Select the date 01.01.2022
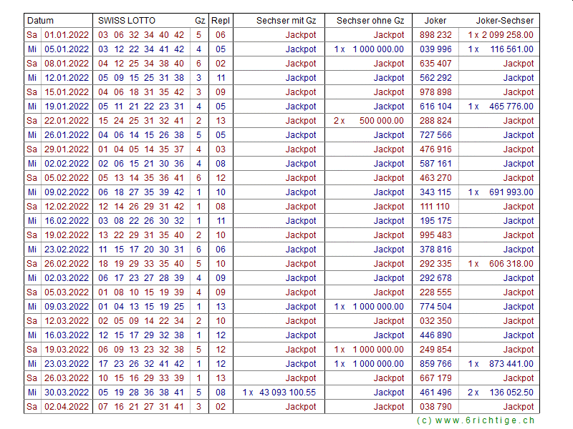Viewport: 573px width, 429px height. (x=67, y=35)
